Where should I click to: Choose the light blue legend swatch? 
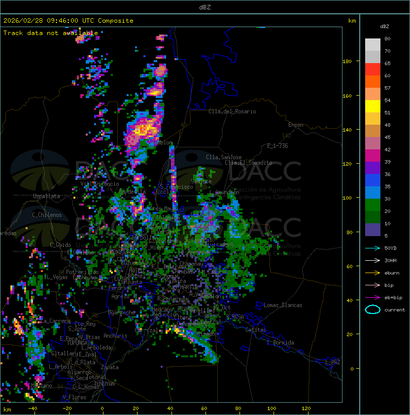(373, 193)
